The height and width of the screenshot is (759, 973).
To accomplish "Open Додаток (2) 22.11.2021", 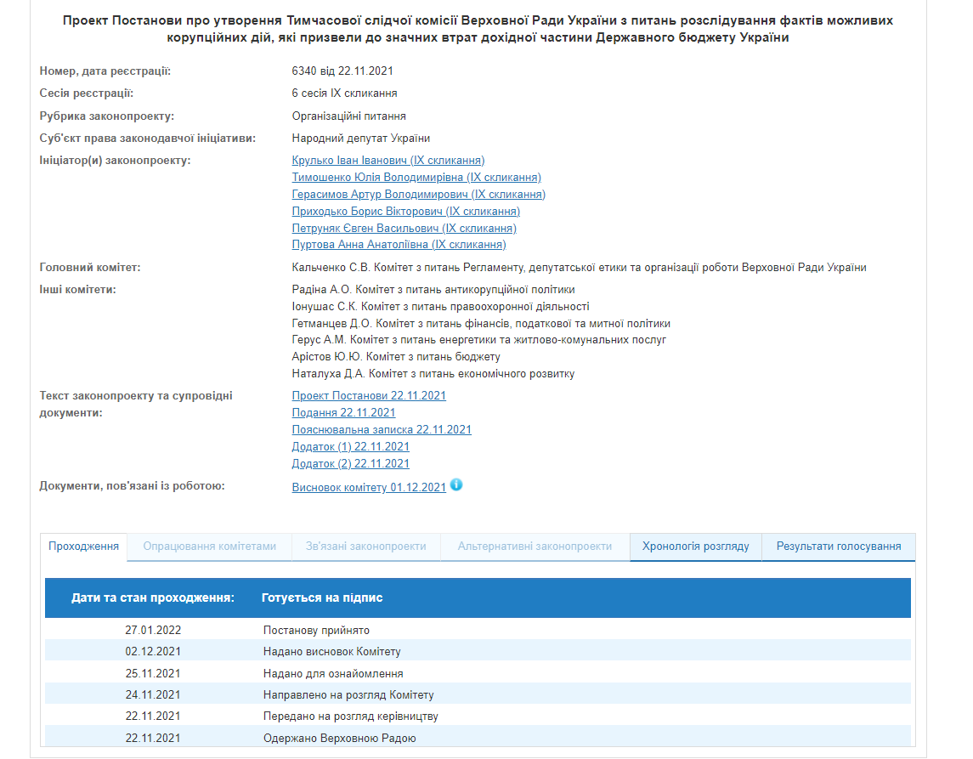I will (x=351, y=463).
